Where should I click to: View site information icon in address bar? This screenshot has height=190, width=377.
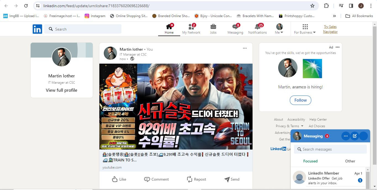click(x=38, y=6)
